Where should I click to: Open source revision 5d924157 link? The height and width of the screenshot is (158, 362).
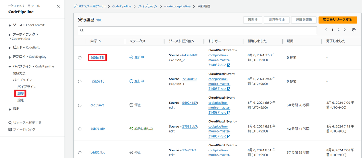(x=189, y=103)
